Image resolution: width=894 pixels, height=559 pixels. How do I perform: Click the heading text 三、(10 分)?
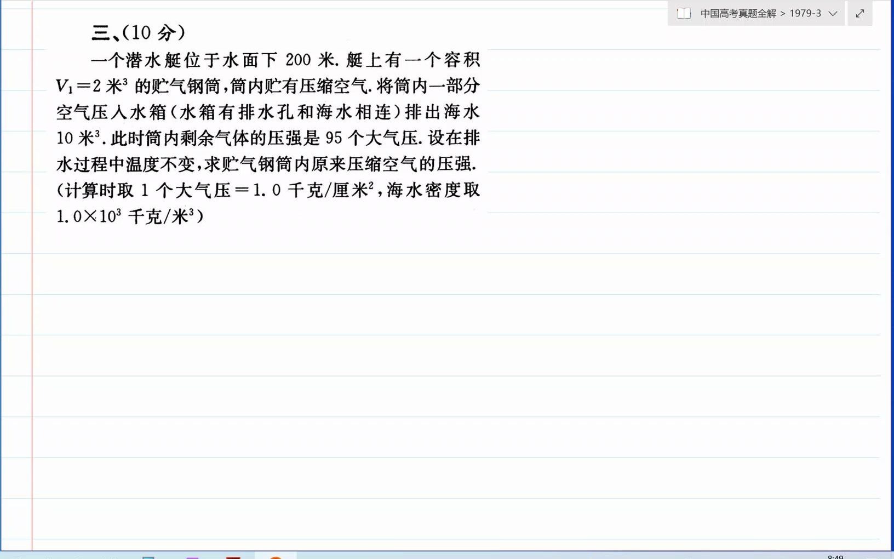tap(139, 33)
